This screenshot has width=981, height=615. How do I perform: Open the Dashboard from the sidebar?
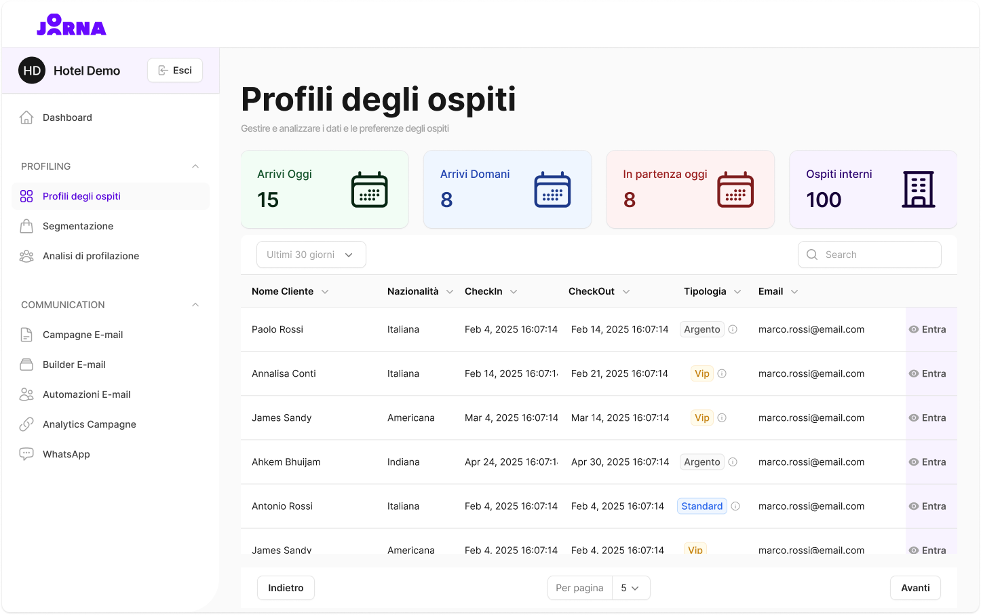tap(66, 117)
